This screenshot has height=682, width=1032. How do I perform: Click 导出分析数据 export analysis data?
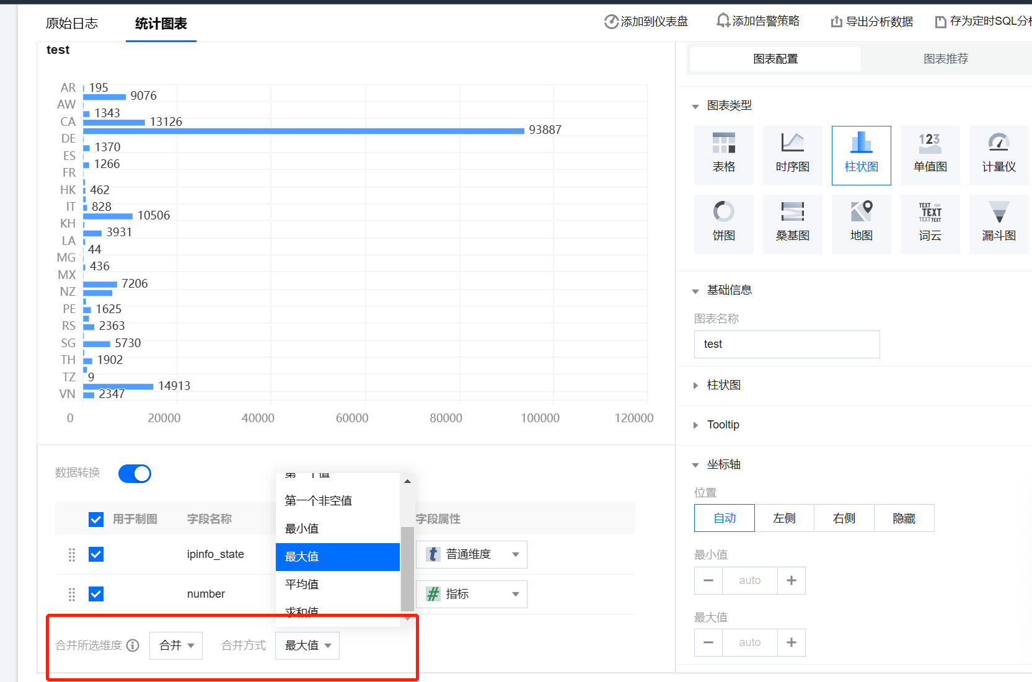(872, 22)
